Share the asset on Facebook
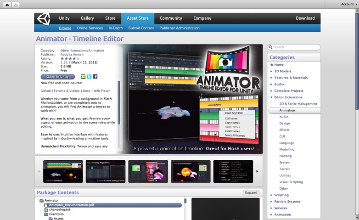Viewport: 359px width, 220px height. (x=95, y=77)
